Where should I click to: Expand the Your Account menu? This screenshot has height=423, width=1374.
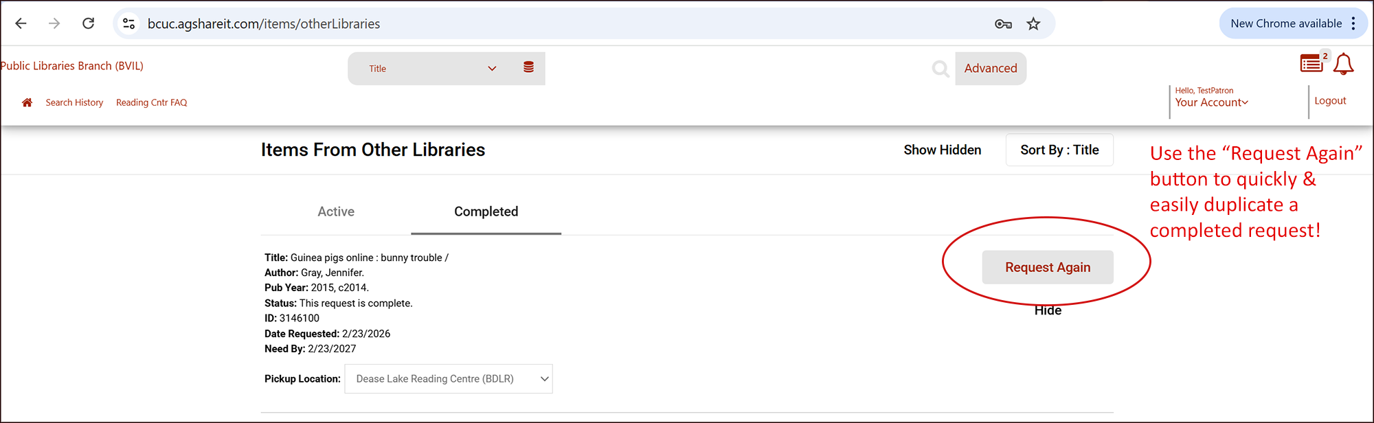(1211, 102)
